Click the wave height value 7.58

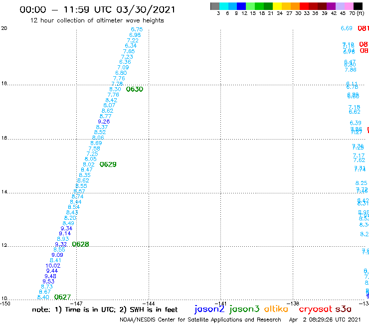pos(94,149)
